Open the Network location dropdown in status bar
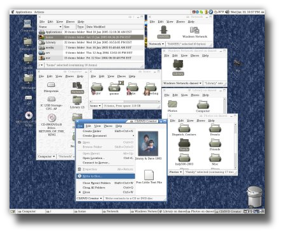The width and height of the screenshot is (287, 233). point(156,44)
